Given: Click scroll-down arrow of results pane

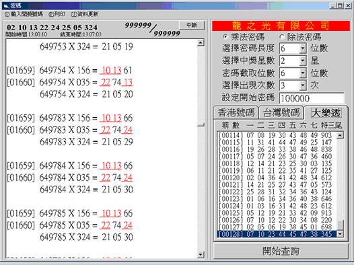Looking at the screenshot, I should click(201, 255).
